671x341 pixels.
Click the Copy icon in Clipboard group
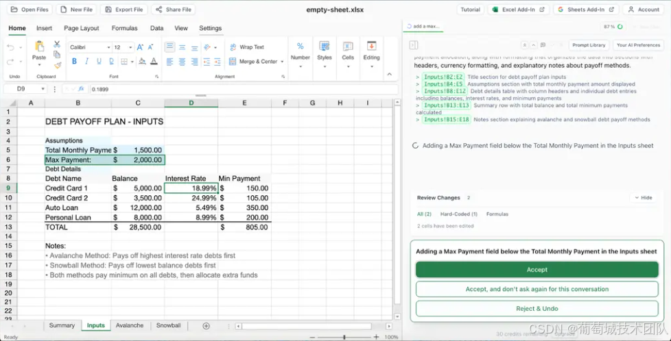point(56,54)
